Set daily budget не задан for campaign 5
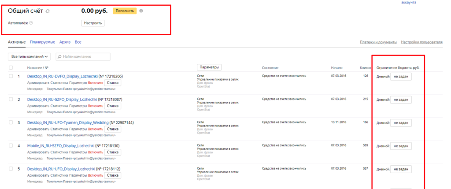The width and height of the screenshot is (451, 189). 401,169
